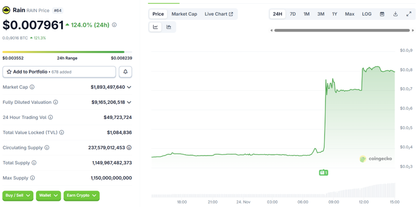Switch to candlestick chart view icon
The width and height of the screenshot is (417, 207).
point(169,27)
